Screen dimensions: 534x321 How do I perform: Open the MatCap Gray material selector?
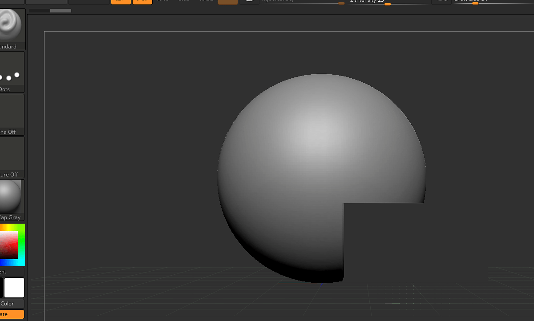pyautogui.click(x=12, y=200)
